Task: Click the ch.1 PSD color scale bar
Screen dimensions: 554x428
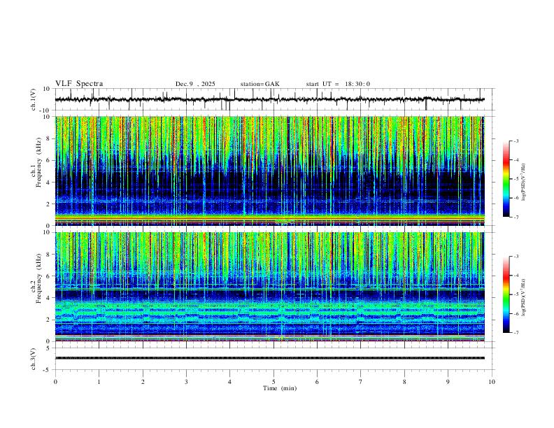Action: (506, 179)
